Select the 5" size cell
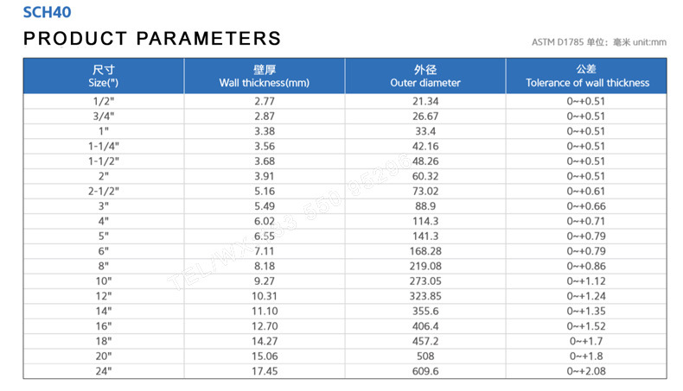This screenshot has width=683, height=391. 104,236
